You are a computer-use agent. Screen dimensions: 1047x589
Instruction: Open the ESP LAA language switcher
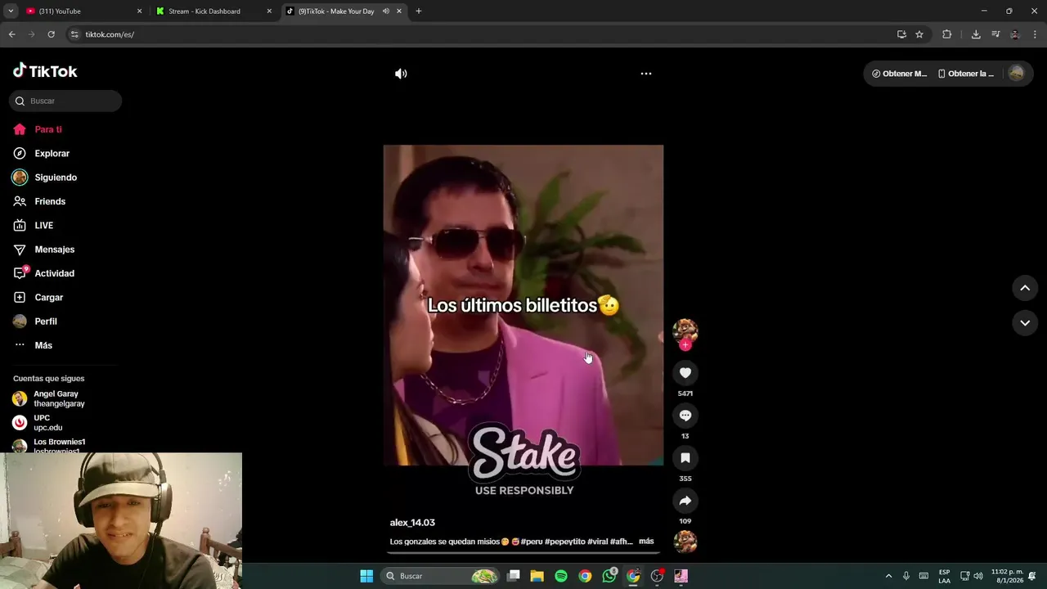pyautogui.click(x=944, y=576)
